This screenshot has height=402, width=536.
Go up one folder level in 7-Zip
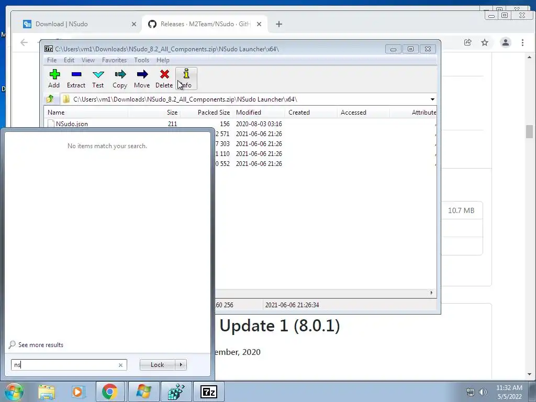[x=50, y=99]
